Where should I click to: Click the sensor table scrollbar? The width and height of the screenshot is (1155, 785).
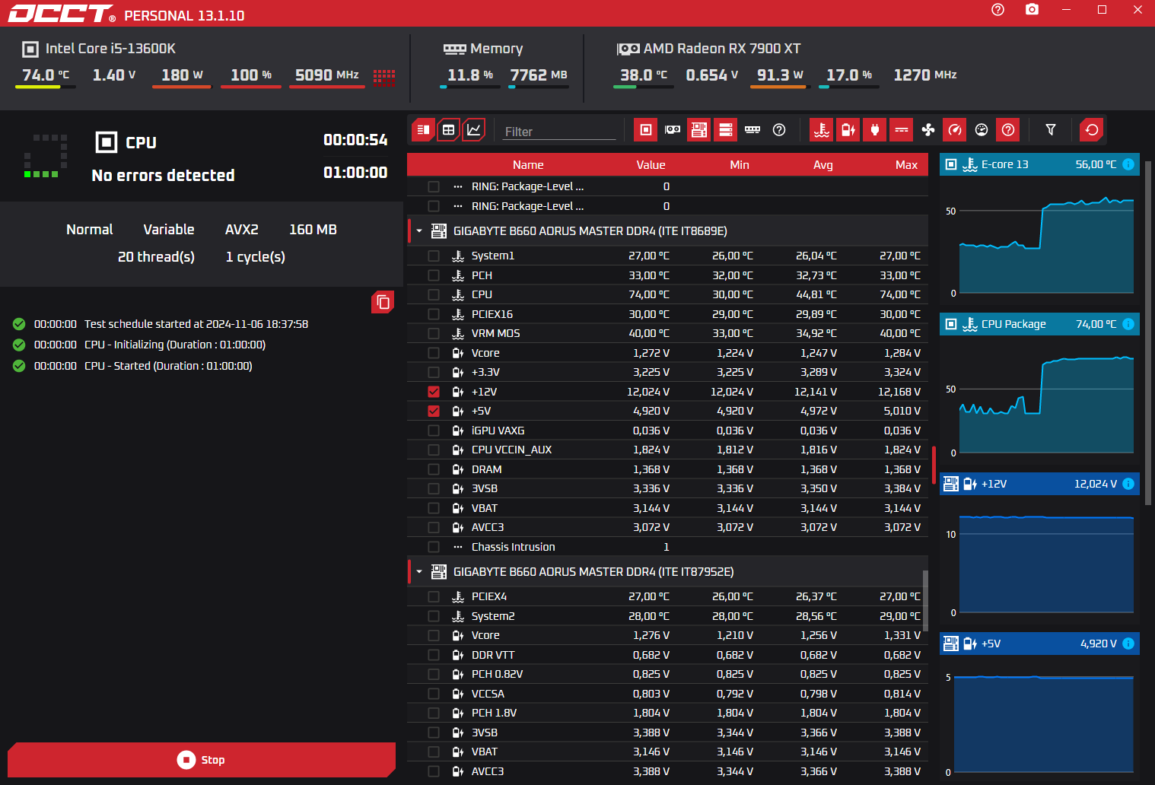(925, 601)
